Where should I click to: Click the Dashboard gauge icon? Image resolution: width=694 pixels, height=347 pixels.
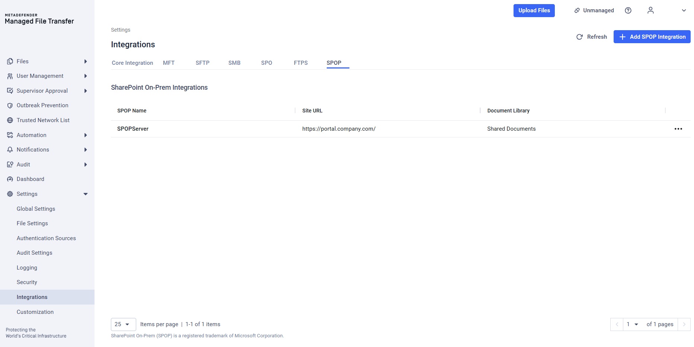click(10, 179)
